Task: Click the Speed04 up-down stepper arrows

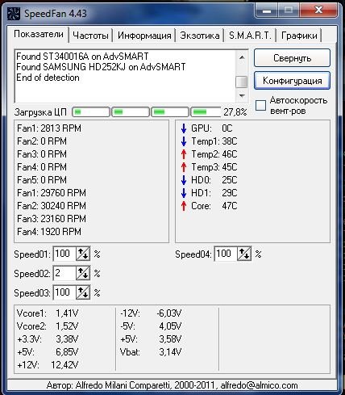Action: 244,254
